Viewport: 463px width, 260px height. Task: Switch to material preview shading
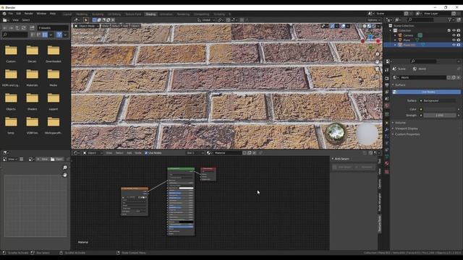click(x=369, y=26)
